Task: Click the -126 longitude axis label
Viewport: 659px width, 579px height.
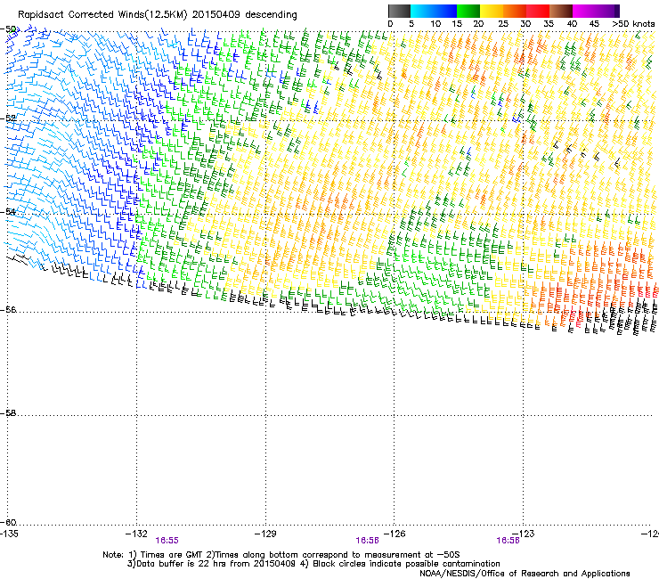Action: coord(395,534)
